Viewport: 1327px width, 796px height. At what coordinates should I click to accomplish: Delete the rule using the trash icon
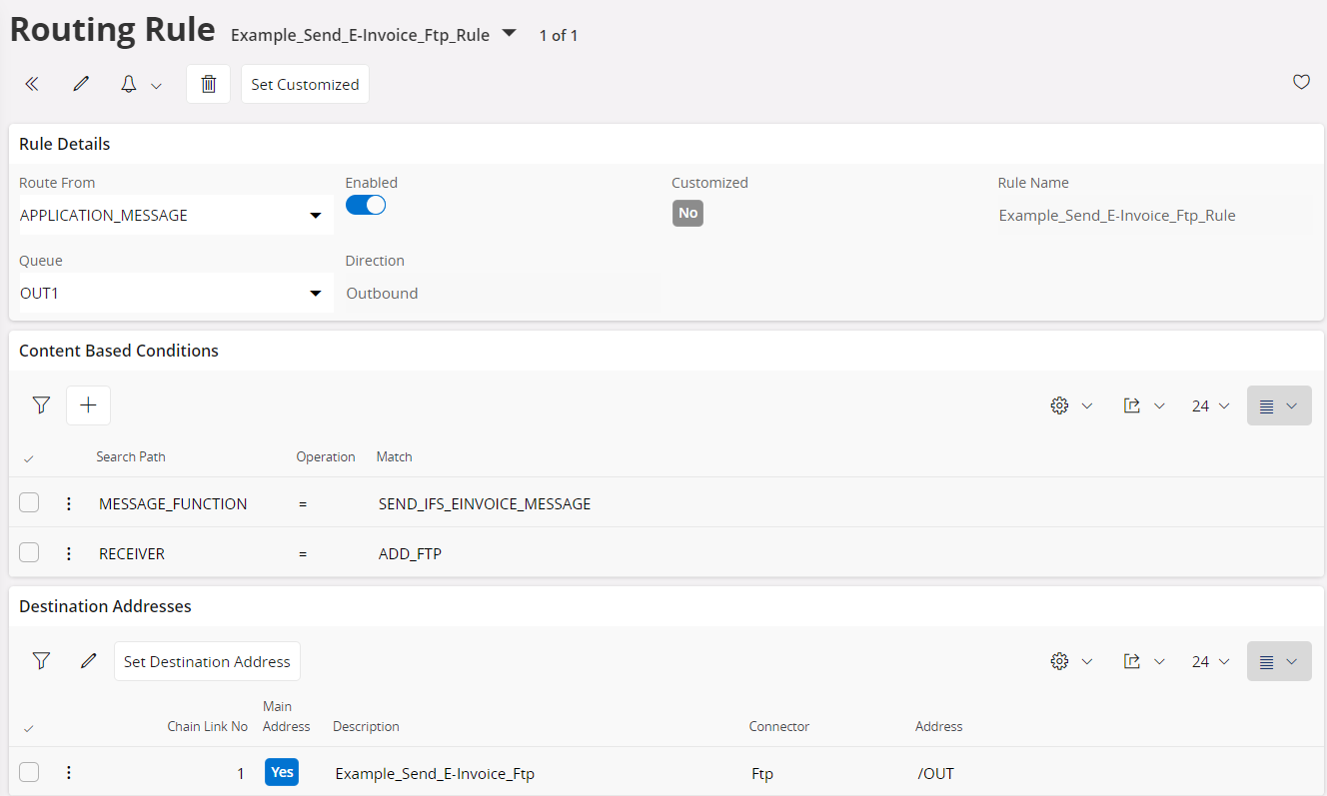[208, 83]
